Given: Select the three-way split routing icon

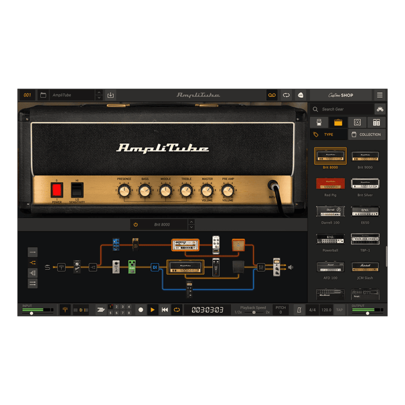Looking at the screenshot, I should click(x=32, y=273).
